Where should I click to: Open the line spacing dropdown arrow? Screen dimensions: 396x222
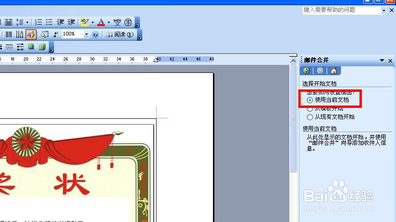point(27,22)
